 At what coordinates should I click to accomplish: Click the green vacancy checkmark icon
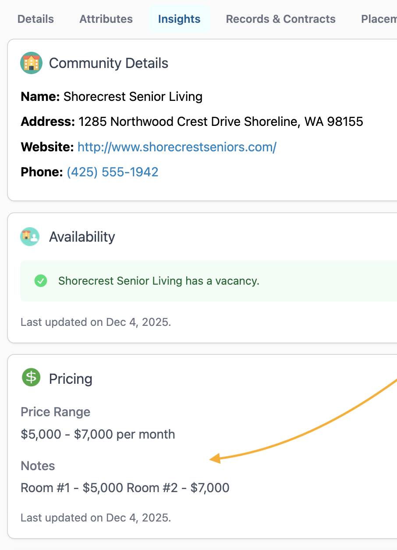pyautogui.click(x=41, y=281)
